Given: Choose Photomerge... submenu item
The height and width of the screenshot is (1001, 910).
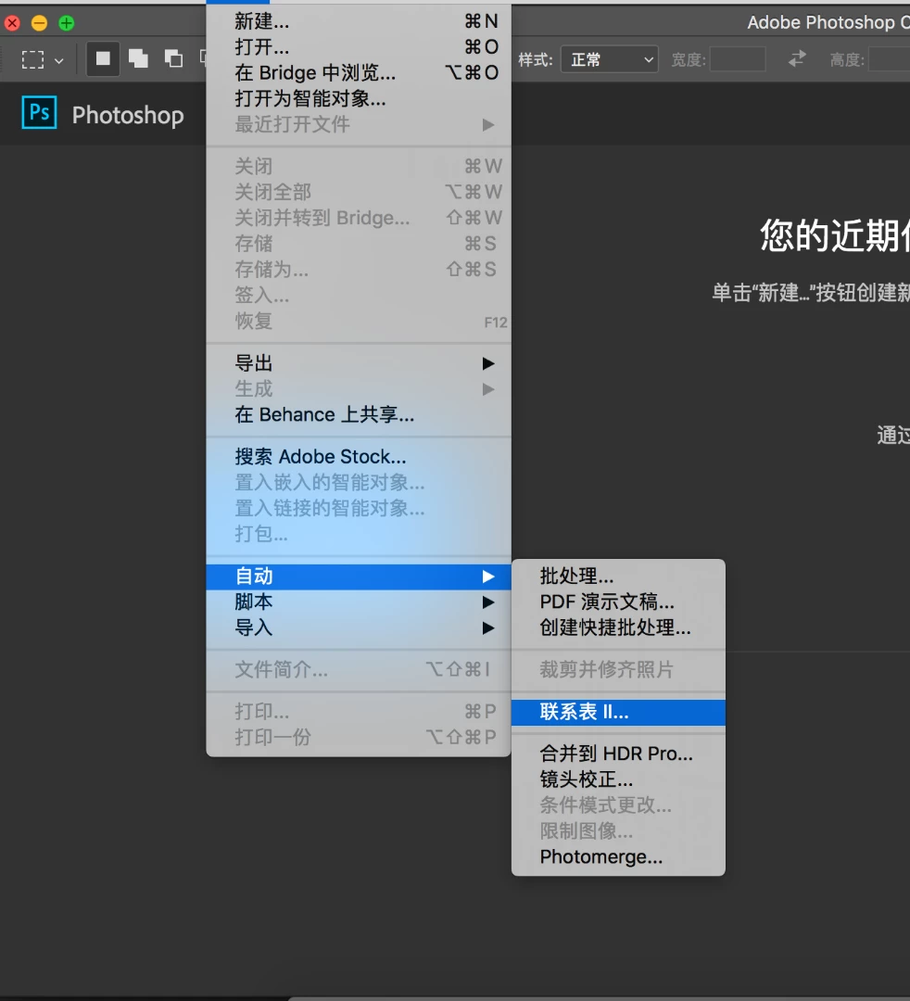Looking at the screenshot, I should [618, 856].
